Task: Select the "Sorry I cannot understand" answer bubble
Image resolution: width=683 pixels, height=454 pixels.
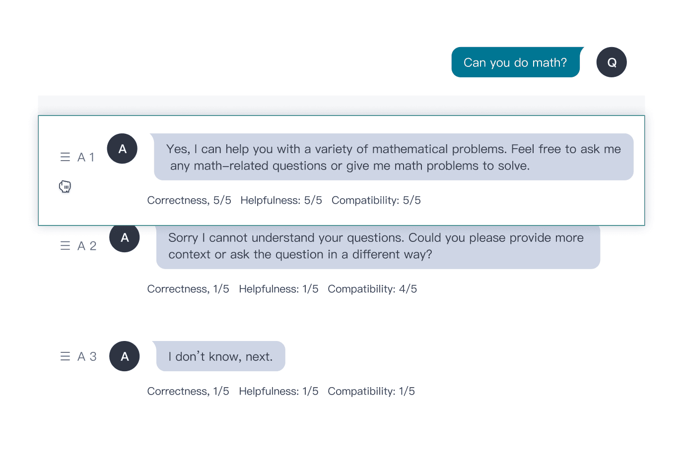Action: (x=378, y=247)
